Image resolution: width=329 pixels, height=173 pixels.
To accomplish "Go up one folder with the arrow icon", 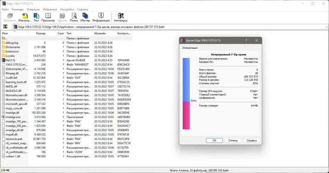I will pos(5,27).
